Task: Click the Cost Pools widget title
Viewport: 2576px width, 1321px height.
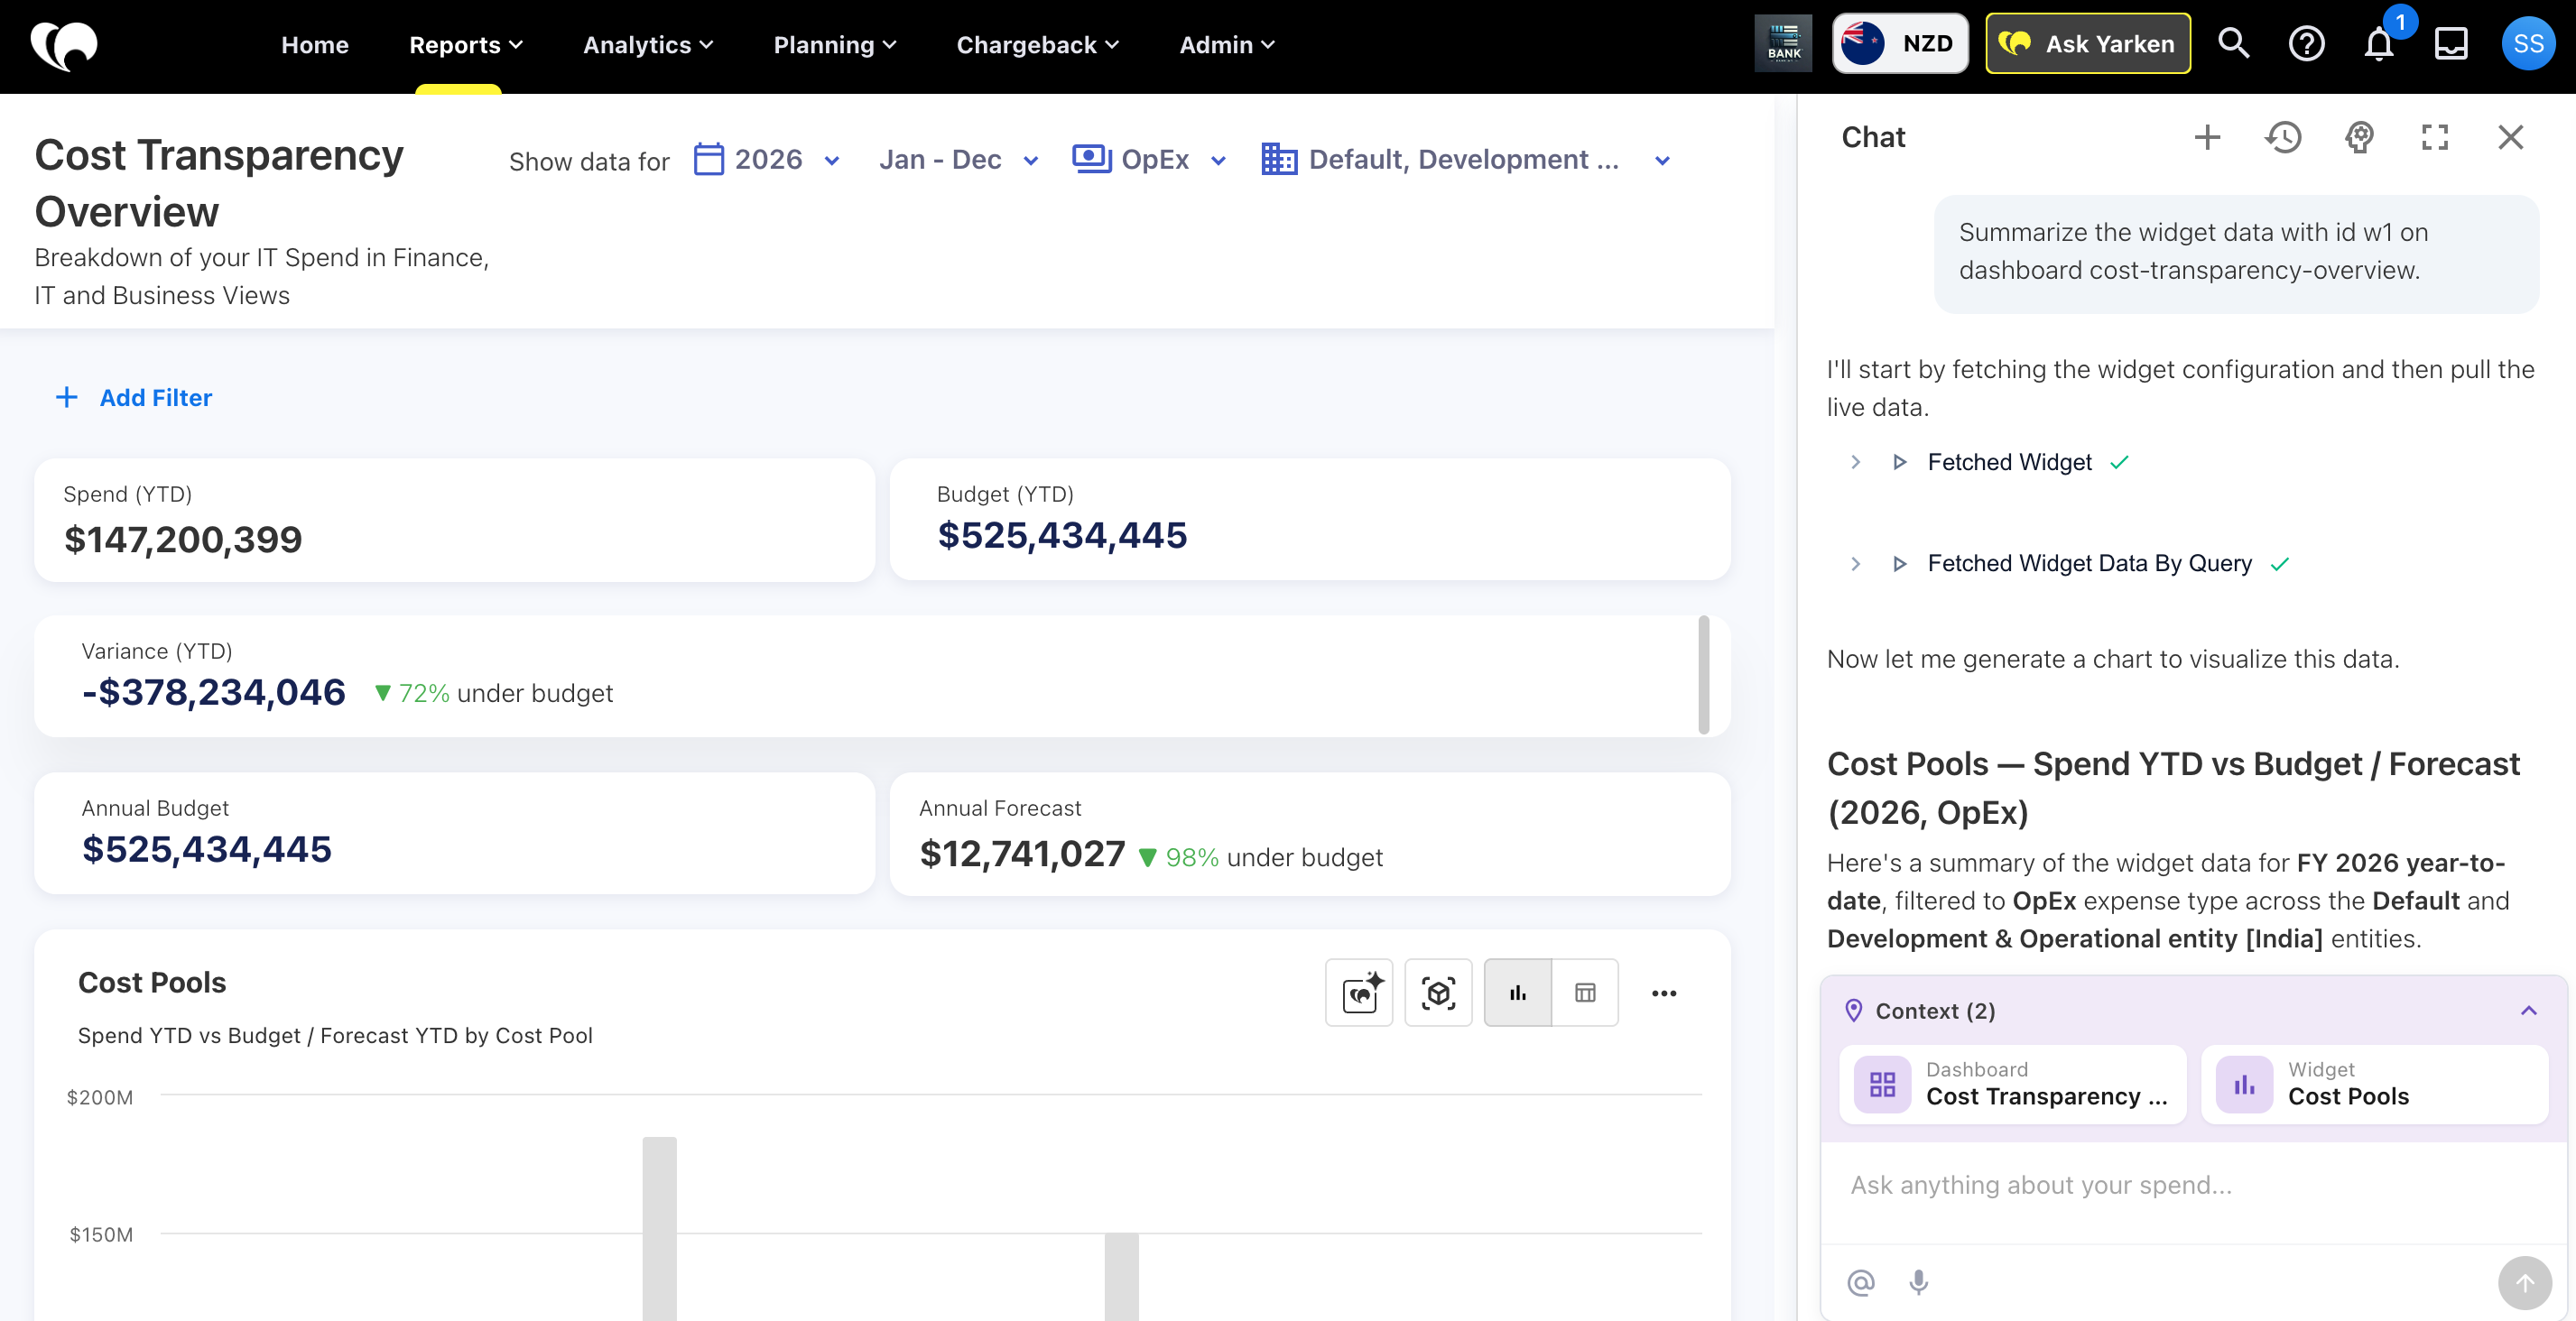Action: [x=152, y=982]
